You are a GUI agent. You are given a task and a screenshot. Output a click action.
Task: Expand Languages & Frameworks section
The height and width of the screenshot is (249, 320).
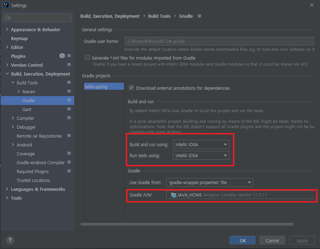[x=7, y=189]
